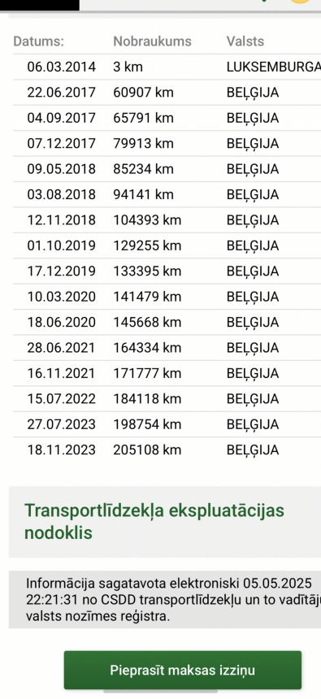Image resolution: width=321 pixels, height=699 pixels.
Task: Tap the 60907 km mileage entry
Action: point(144,93)
